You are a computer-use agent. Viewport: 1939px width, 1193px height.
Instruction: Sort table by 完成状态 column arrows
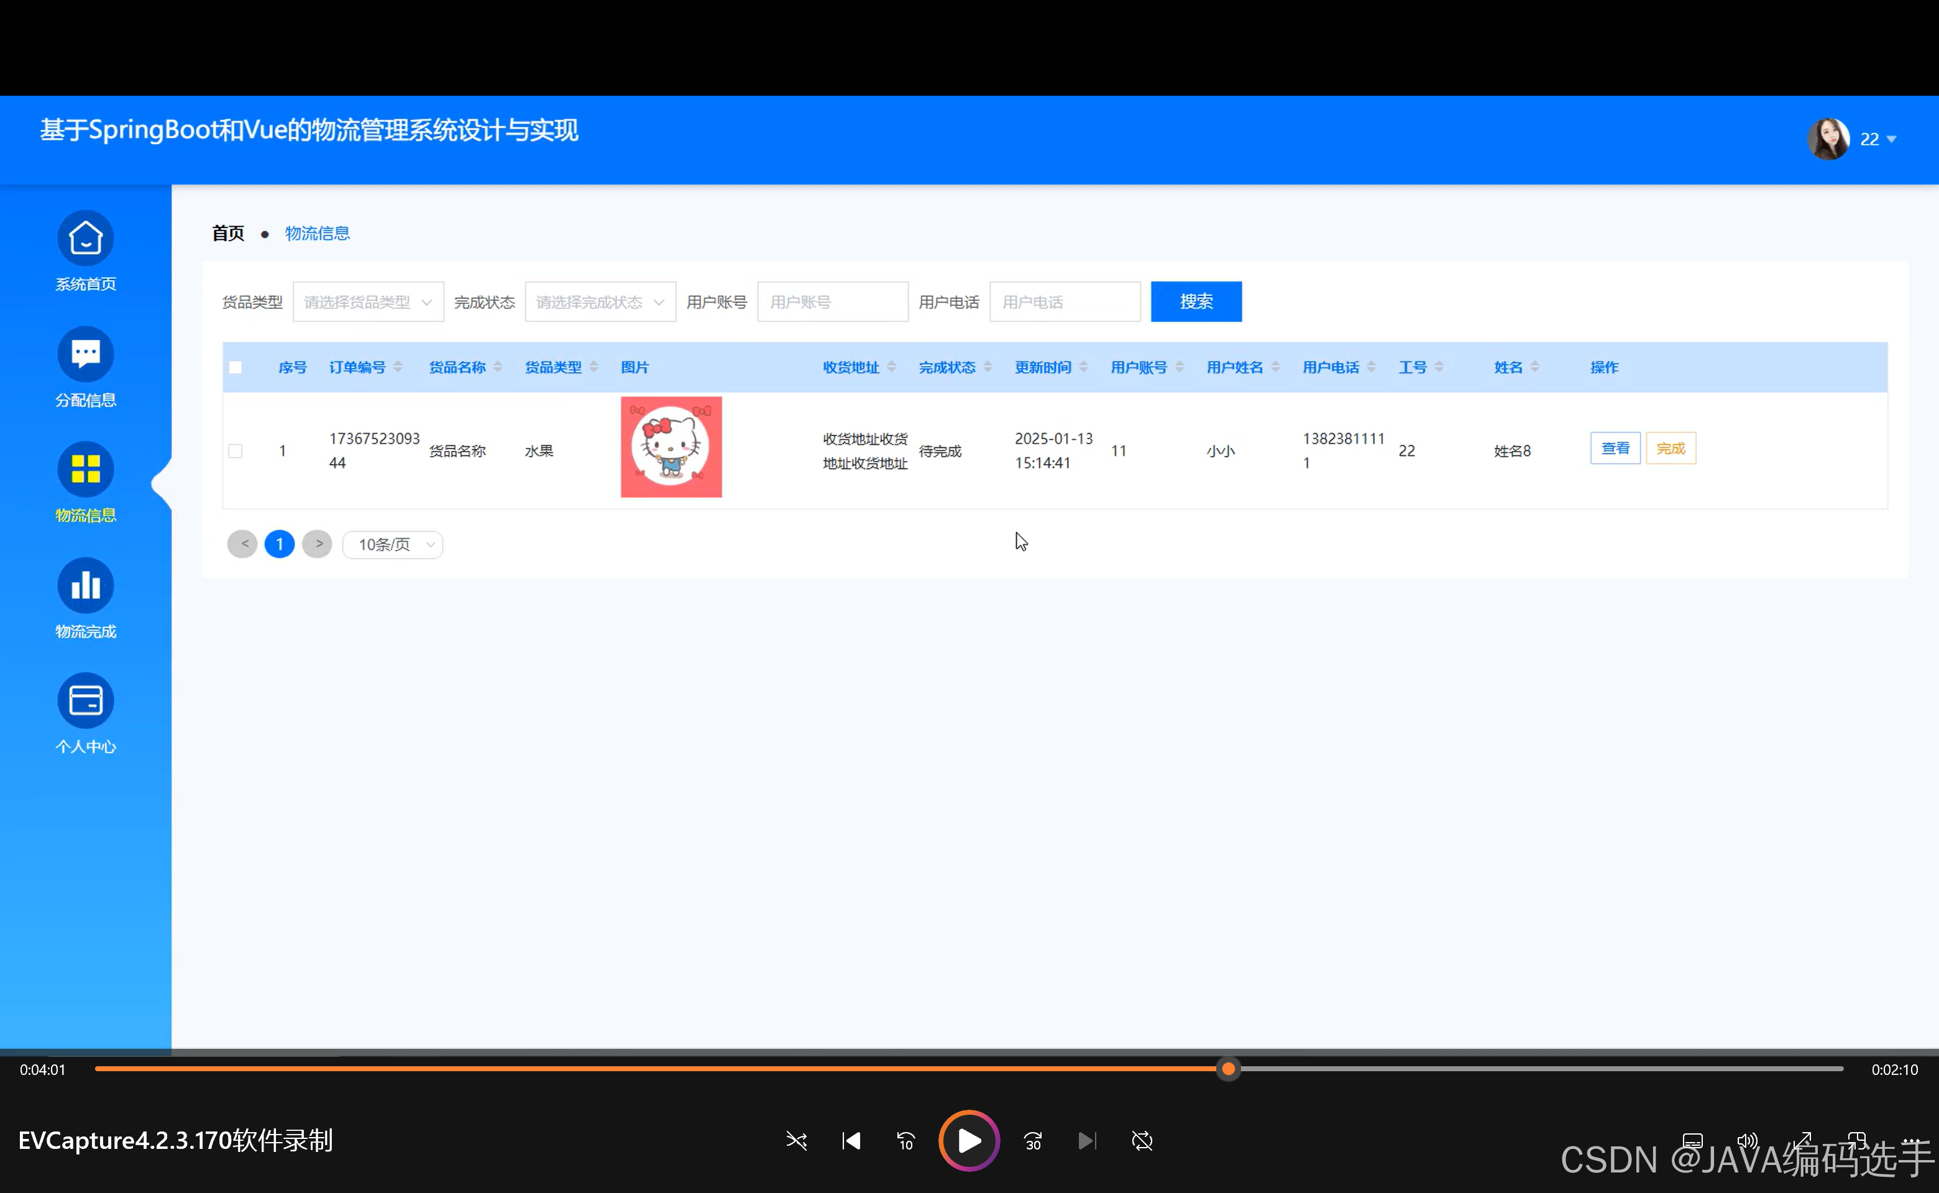(988, 367)
